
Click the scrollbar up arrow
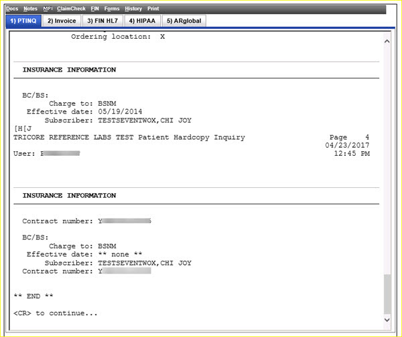click(387, 41)
